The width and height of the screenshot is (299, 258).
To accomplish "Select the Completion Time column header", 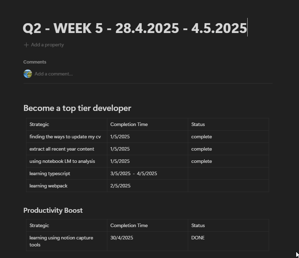I will pyautogui.click(x=129, y=124).
